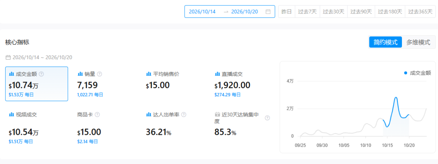
Task: Switch to 多维模式 view
Action: click(x=418, y=43)
